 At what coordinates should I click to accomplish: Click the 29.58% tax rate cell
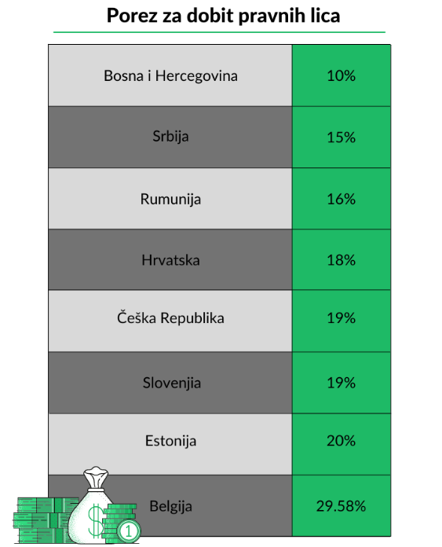342,506
